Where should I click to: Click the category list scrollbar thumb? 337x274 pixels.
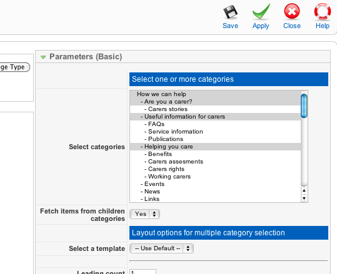pos(304,106)
